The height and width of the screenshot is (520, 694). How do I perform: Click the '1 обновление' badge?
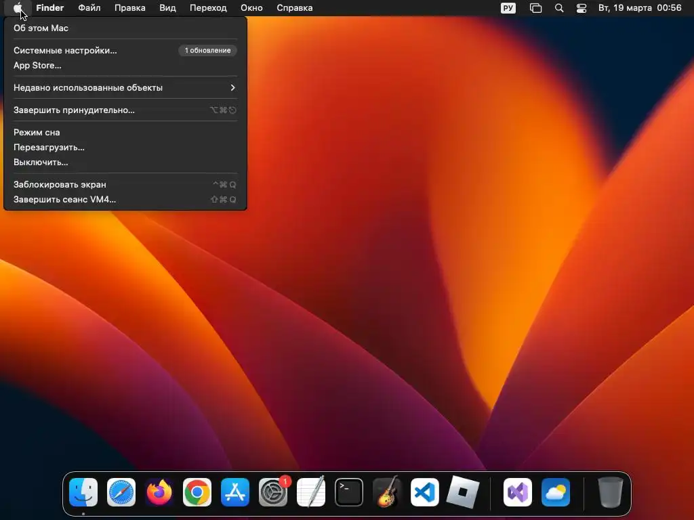pyautogui.click(x=207, y=50)
